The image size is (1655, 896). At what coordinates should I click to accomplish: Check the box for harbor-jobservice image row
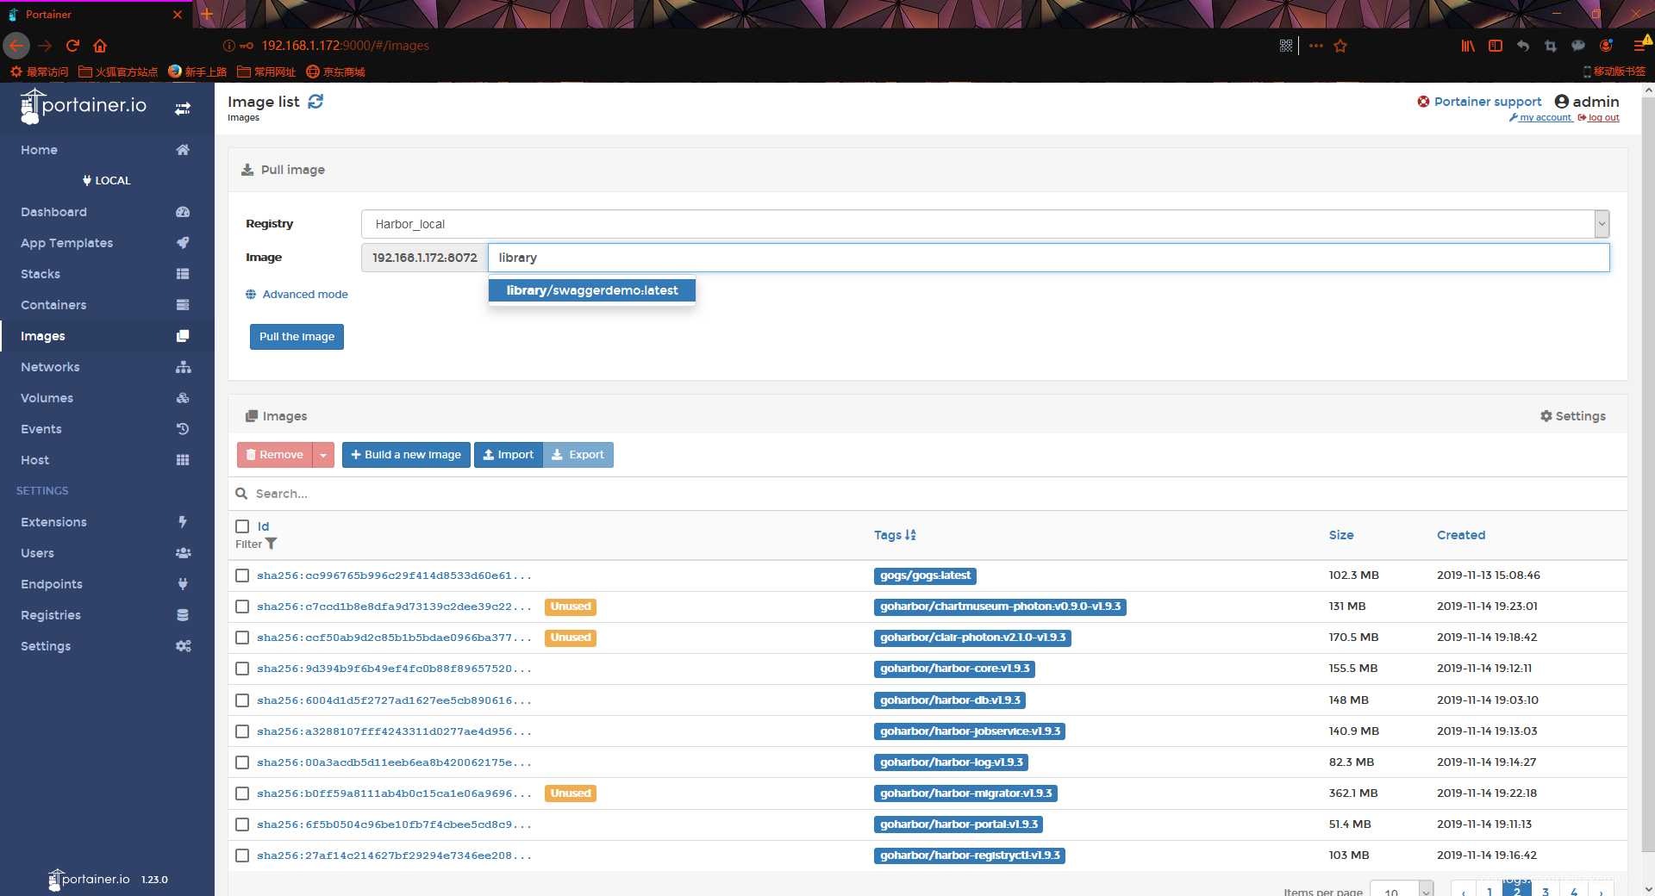(x=242, y=731)
